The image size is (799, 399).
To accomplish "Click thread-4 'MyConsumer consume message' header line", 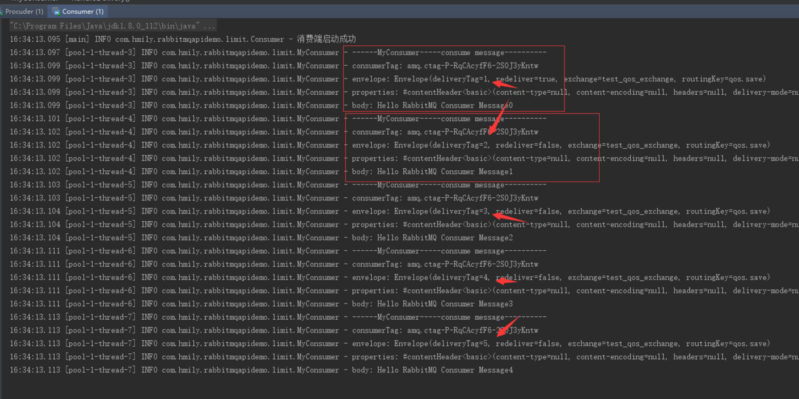I will [278, 119].
